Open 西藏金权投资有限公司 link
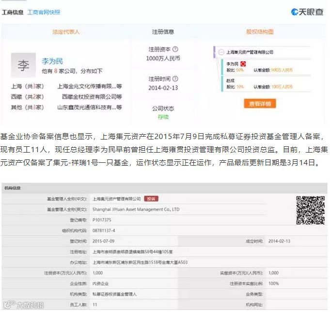This screenshot has height=312, width=331. (92, 97)
